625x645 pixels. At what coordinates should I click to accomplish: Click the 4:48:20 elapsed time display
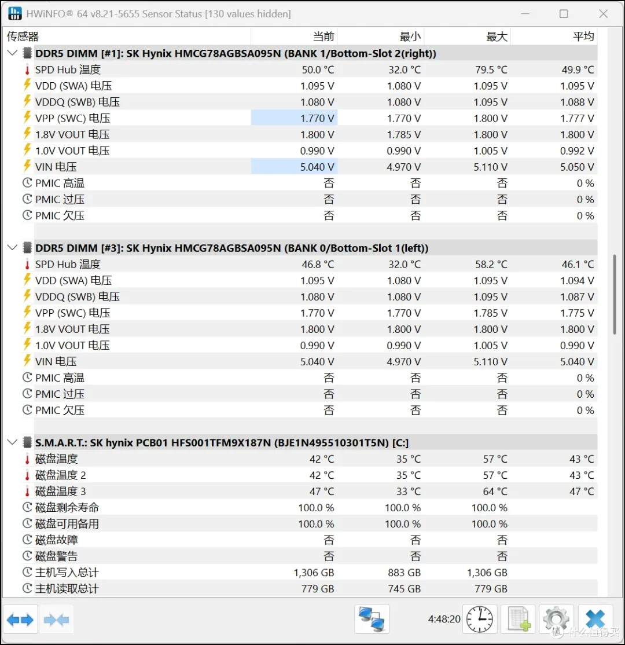coord(444,619)
